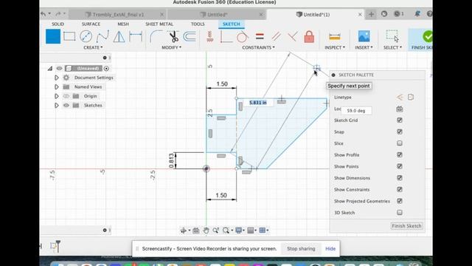The height and width of the screenshot is (266, 472).
Task: Apply the Parallel constraint
Action: coord(276,36)
